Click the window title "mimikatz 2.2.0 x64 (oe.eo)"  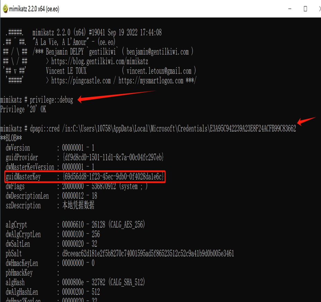point(34,9)
